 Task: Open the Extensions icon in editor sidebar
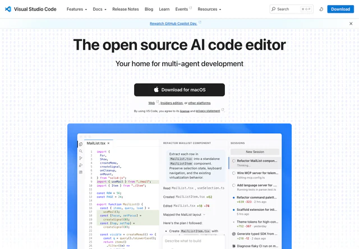(81, 172)
